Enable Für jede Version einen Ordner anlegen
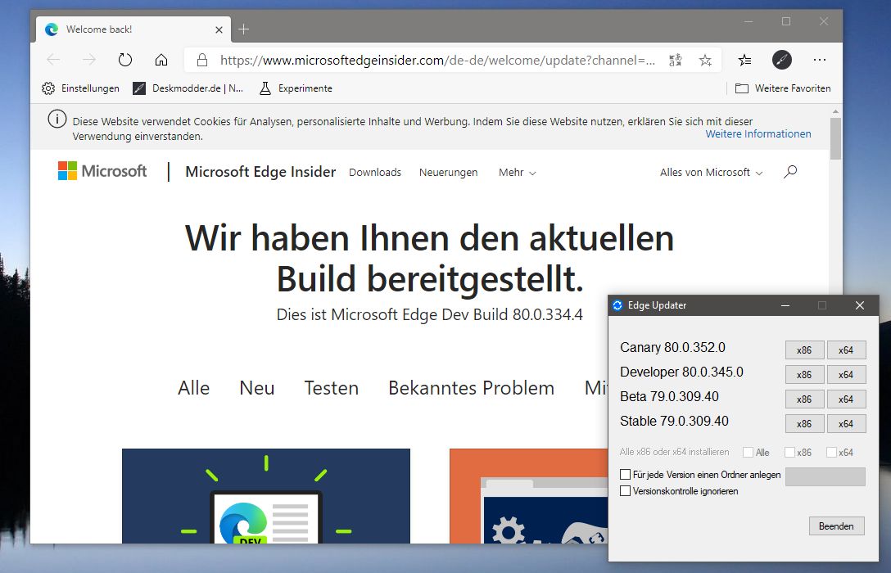 [x=625, y=474]
